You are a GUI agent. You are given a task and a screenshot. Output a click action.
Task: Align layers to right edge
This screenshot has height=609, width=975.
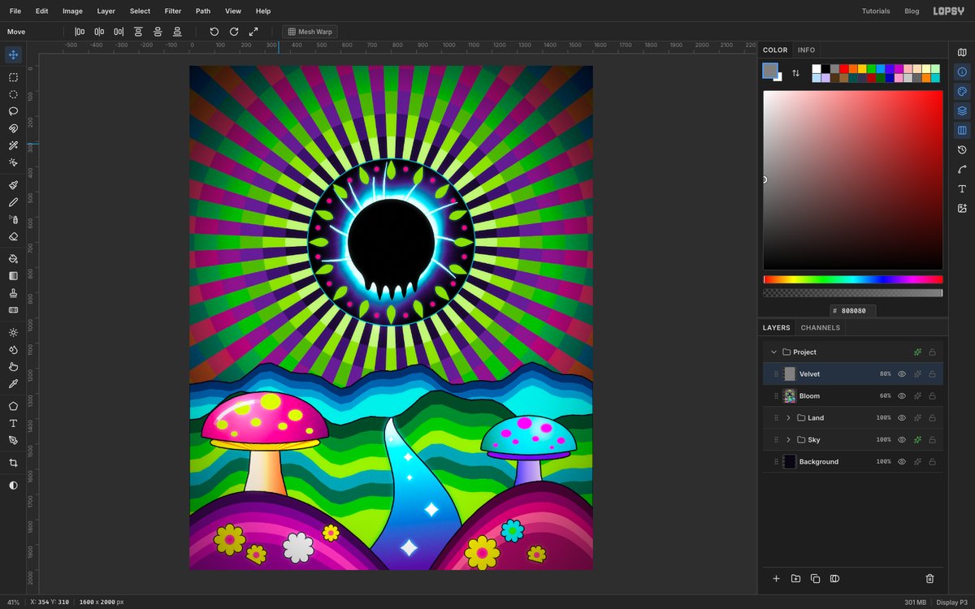point(119,32)
